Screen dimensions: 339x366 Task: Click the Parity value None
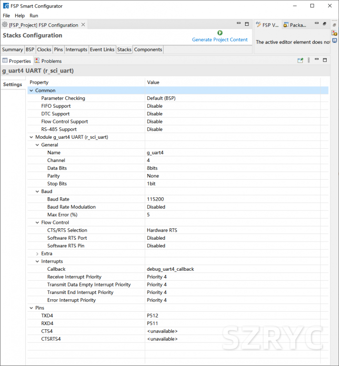153,176
